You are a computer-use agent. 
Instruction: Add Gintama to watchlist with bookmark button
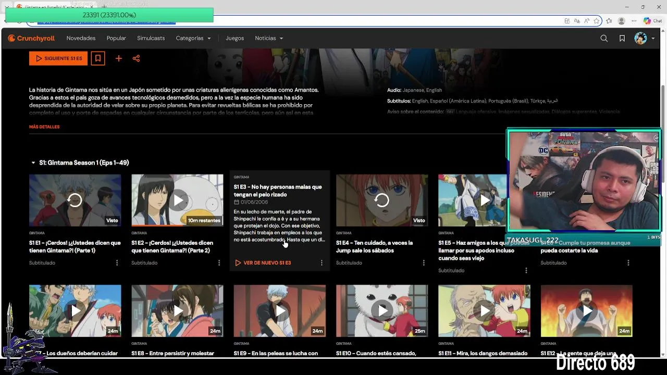click(97, 58)
